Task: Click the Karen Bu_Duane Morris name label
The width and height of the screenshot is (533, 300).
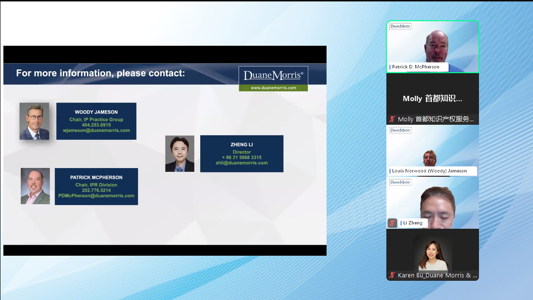Action: coord(437,275)
